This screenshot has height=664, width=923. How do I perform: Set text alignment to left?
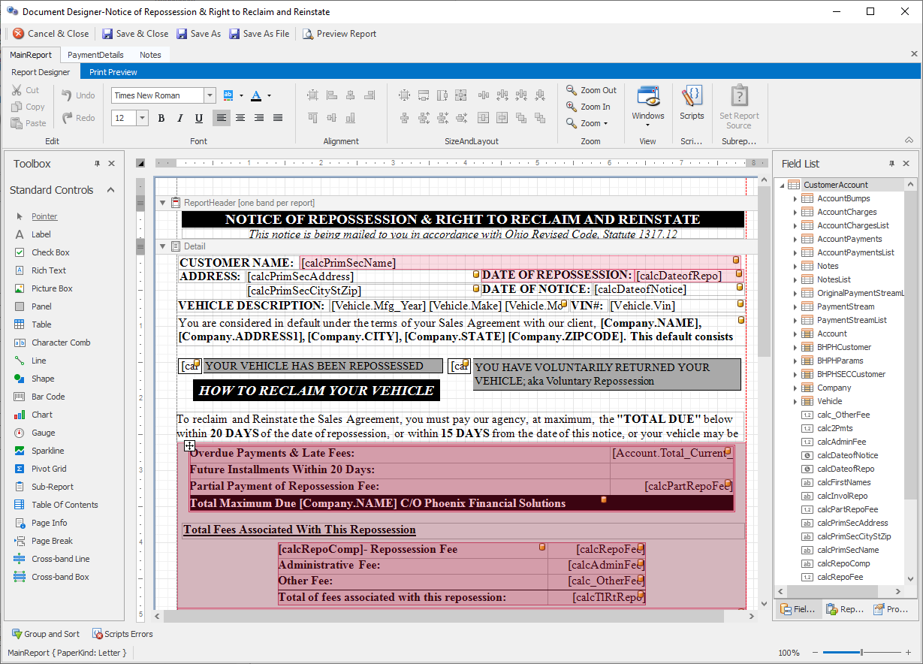pyautogui.click(x=222, y=118)
